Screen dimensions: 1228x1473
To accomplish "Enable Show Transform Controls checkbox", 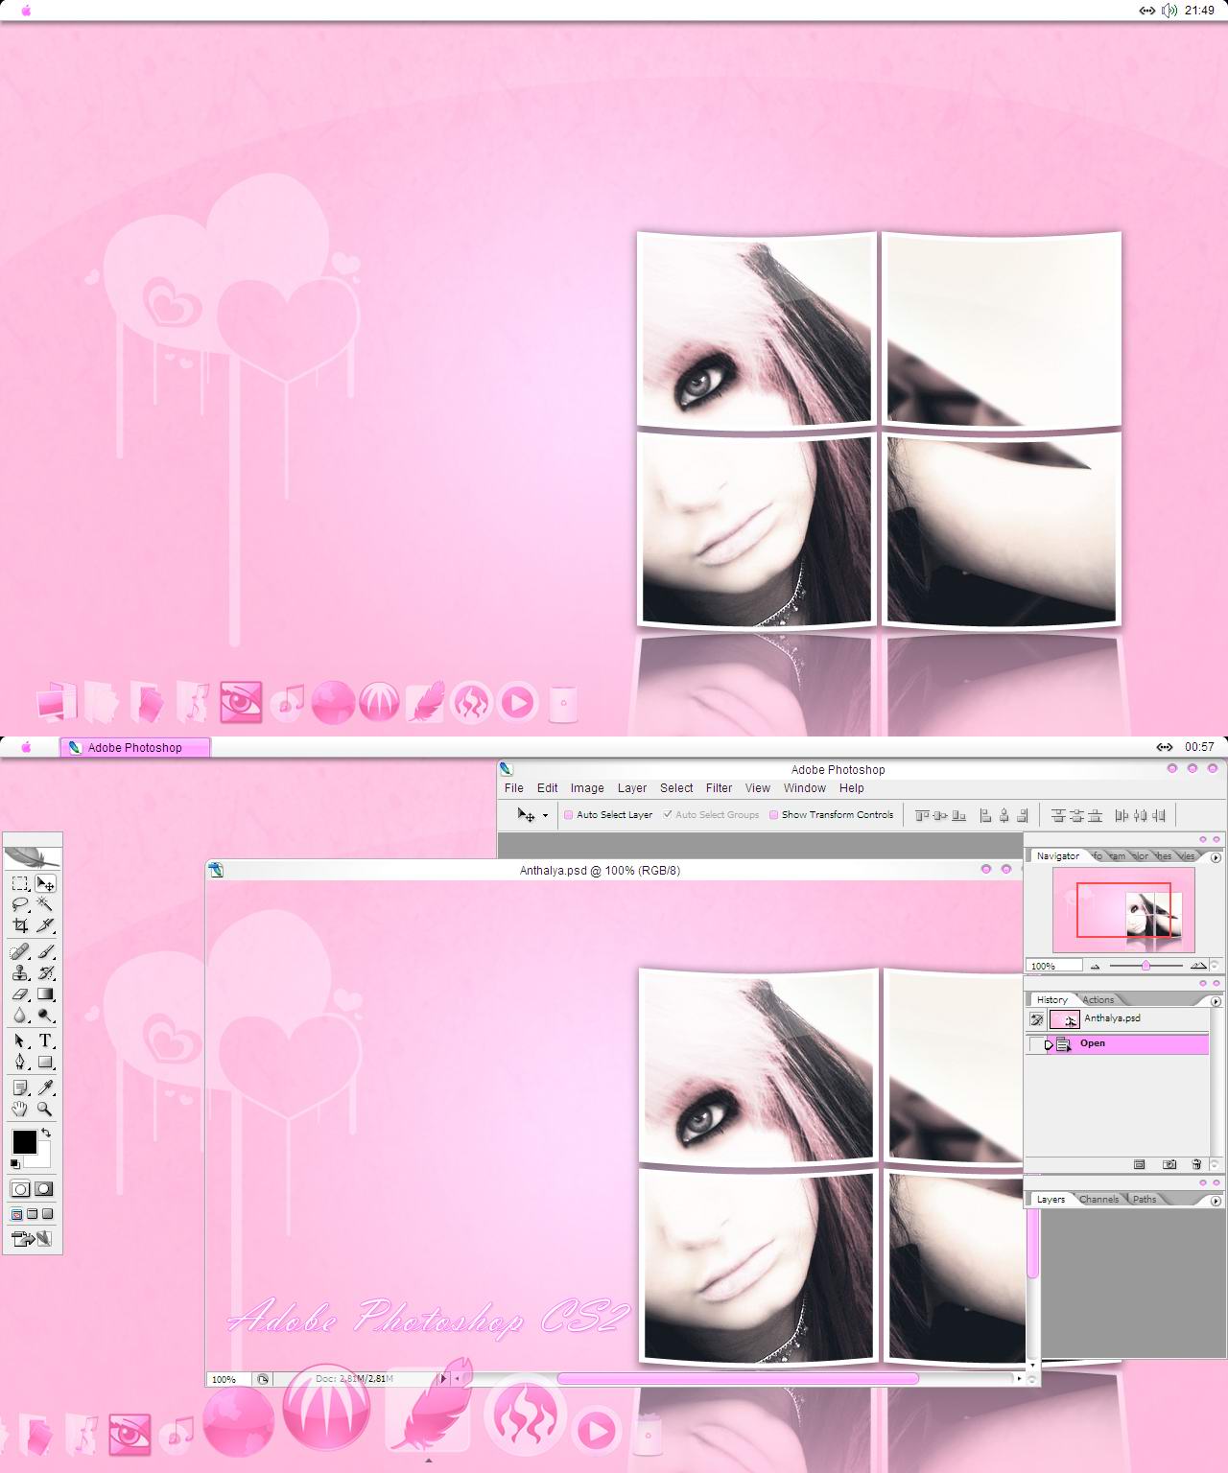I will pyautogui.click(x=774, y=815).
